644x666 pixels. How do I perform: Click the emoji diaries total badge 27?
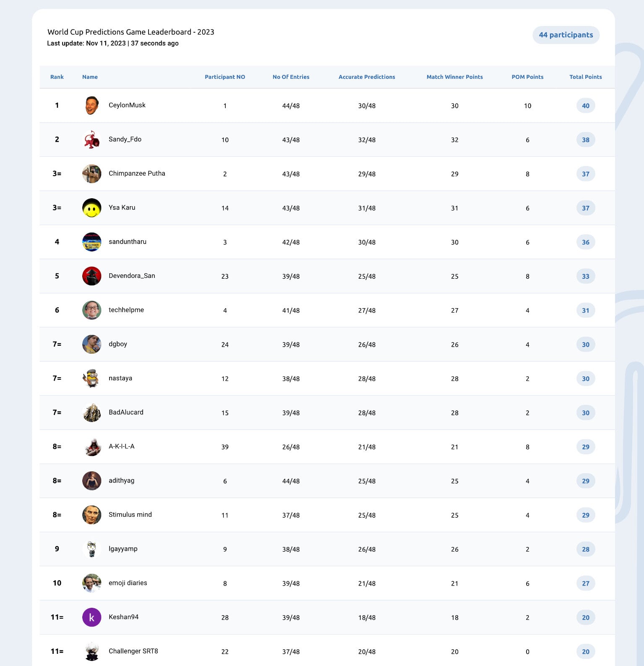[x=586, y=583]
